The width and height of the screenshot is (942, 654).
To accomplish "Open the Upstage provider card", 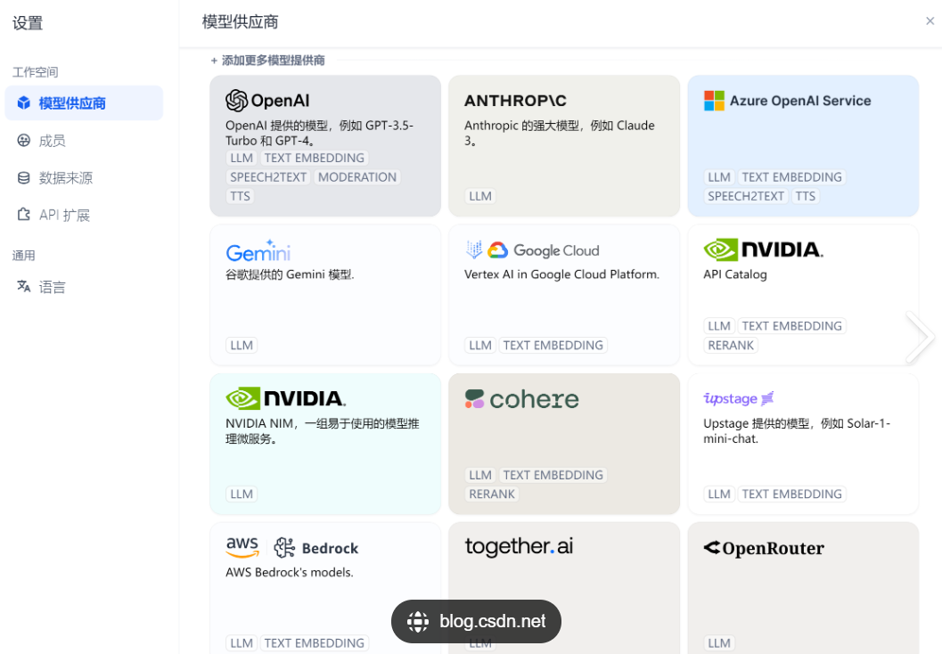I will [801, 443].
